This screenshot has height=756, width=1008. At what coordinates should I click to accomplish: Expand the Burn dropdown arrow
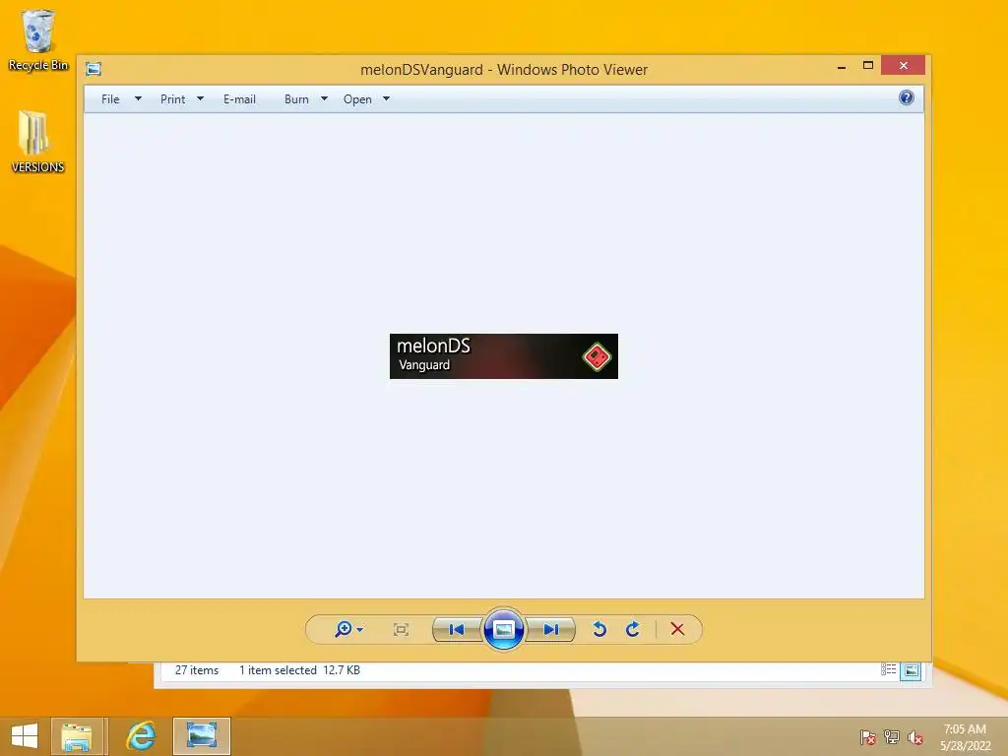coord(324,99)
